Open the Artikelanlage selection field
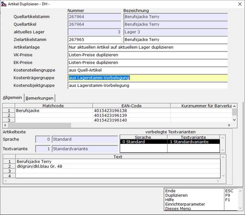This screenshot has width=245, height=215. coord(148,47)
